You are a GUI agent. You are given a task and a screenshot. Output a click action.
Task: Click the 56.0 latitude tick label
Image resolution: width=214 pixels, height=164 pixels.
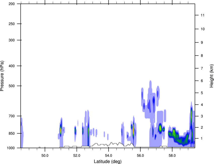coord(140,156)
